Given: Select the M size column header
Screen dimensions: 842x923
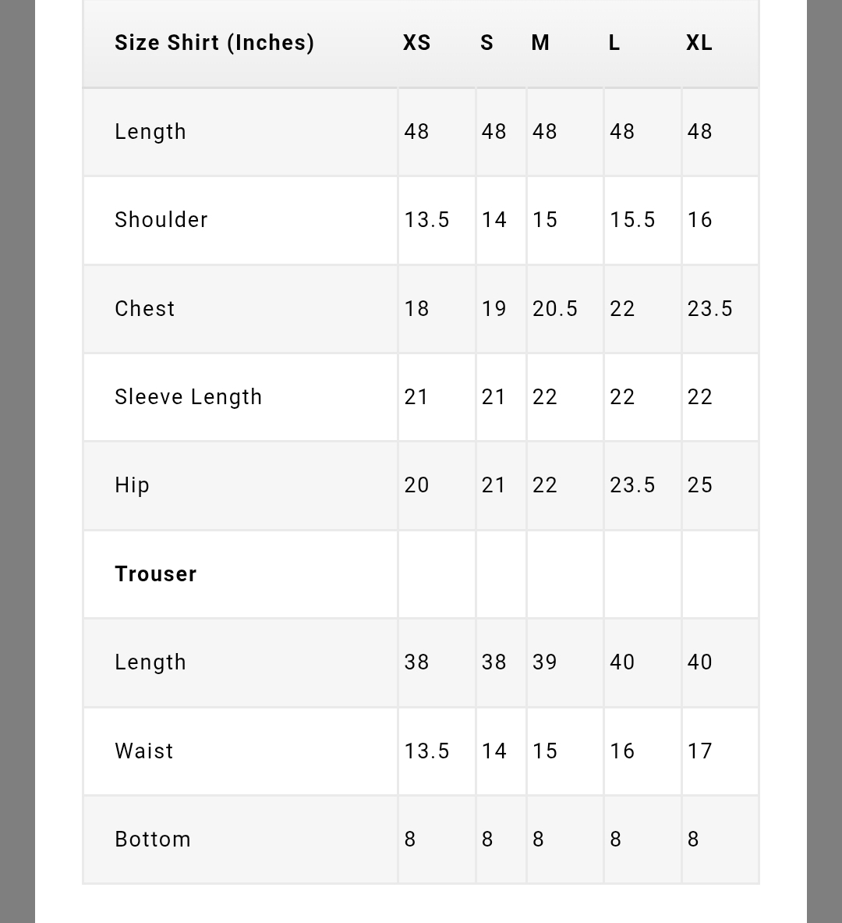Looking at the screenshot, I should tap(540, 43).
